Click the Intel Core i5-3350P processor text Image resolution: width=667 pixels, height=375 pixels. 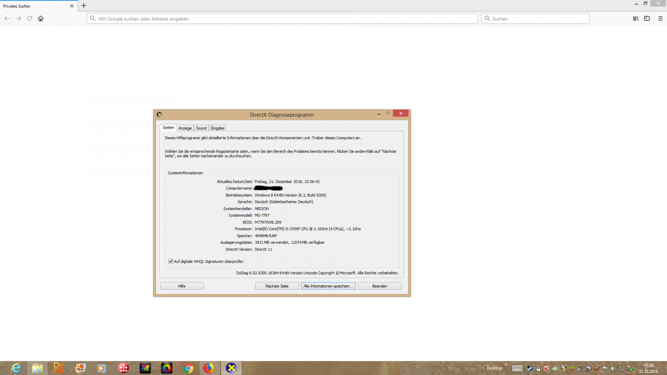pos(308,229)
